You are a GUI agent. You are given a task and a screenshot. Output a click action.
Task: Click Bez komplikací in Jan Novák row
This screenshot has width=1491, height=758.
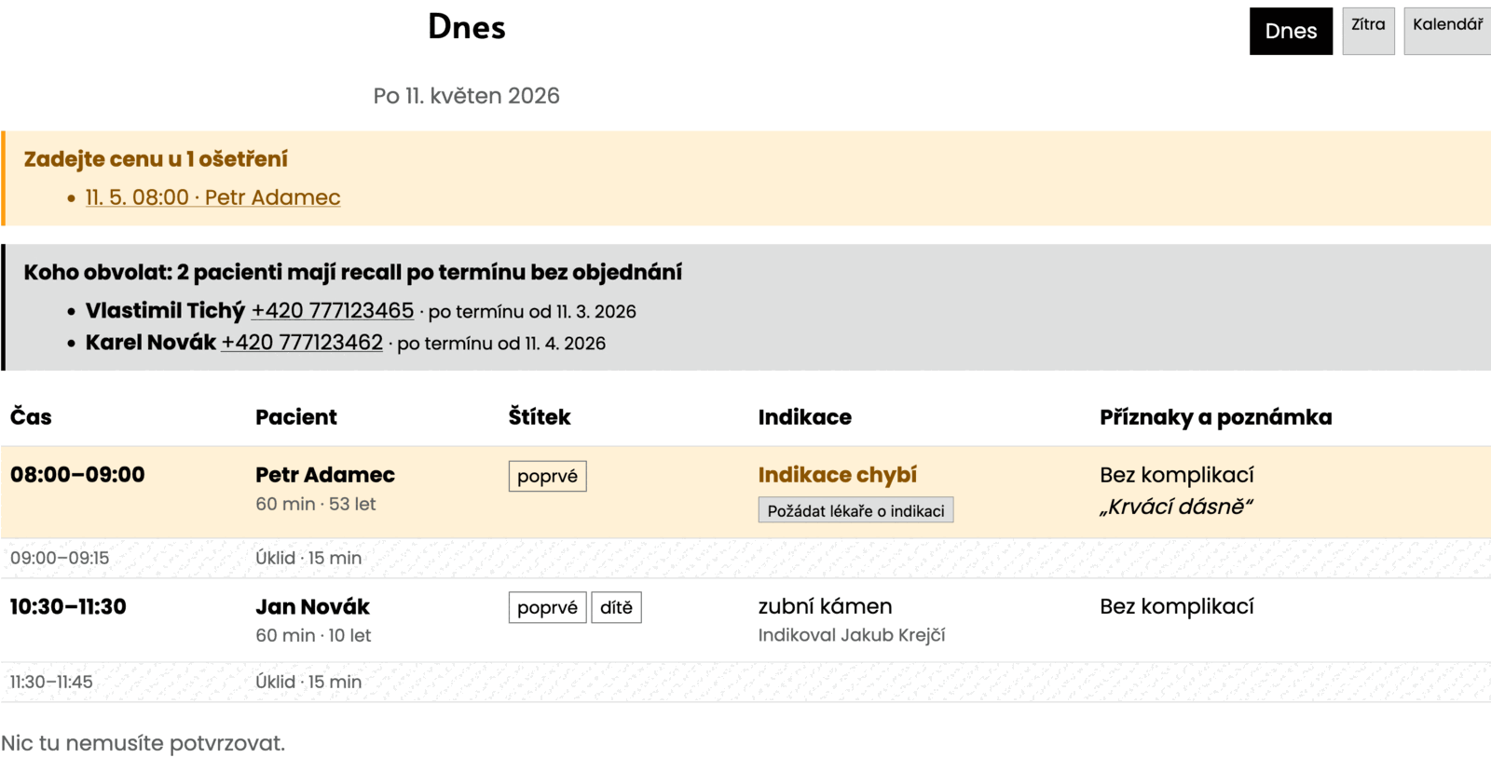click(1176, 606)
